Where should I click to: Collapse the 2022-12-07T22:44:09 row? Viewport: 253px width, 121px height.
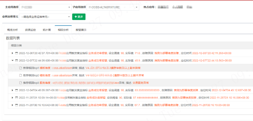point(12,60)
